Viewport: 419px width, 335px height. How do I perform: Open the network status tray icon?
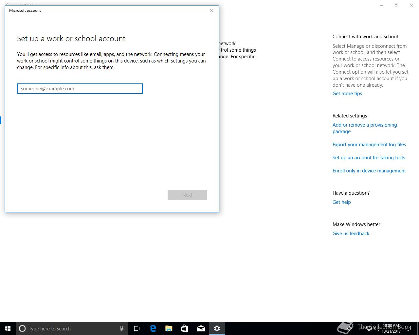point(369,328)
